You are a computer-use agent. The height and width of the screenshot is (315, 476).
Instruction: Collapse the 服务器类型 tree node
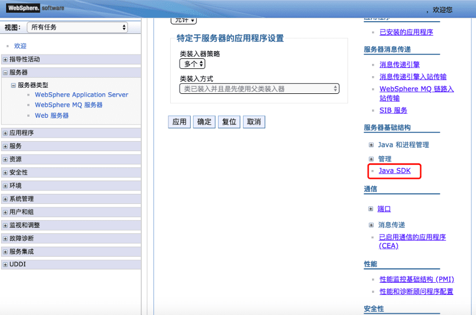pyautogui.click(x=13, y=85)
